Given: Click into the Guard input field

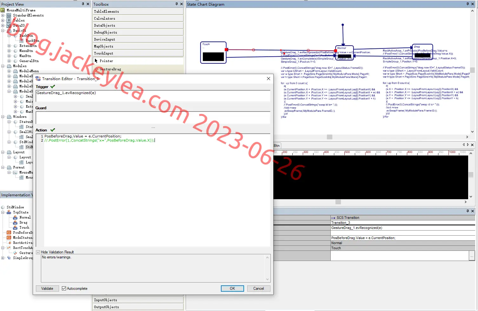Looking at the screenshot, I should pyautogui.click(x=153, y=118).
